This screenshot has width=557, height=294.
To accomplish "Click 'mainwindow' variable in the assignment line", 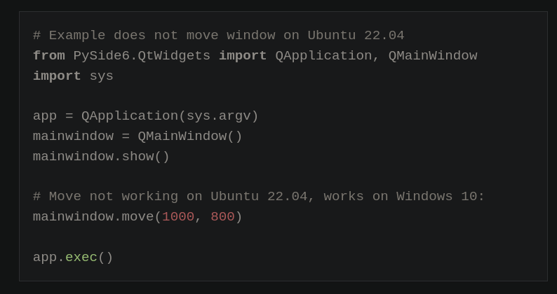I will [x=73, y=136].
